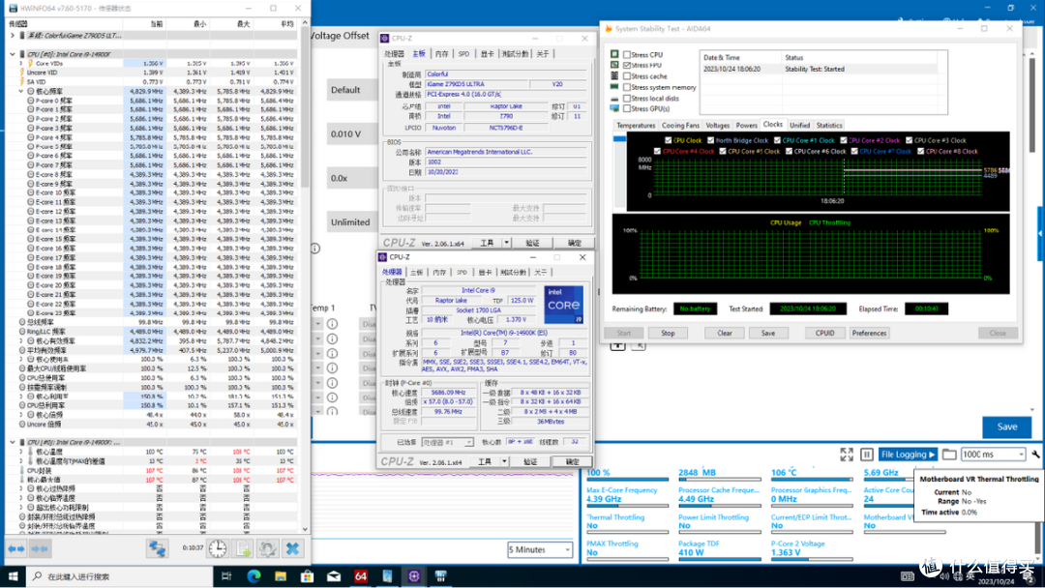This screenshot has width=1045, height=588.
Task: Enable Stress CPU checkbox in AIDA64
Action: pos(627,54)
